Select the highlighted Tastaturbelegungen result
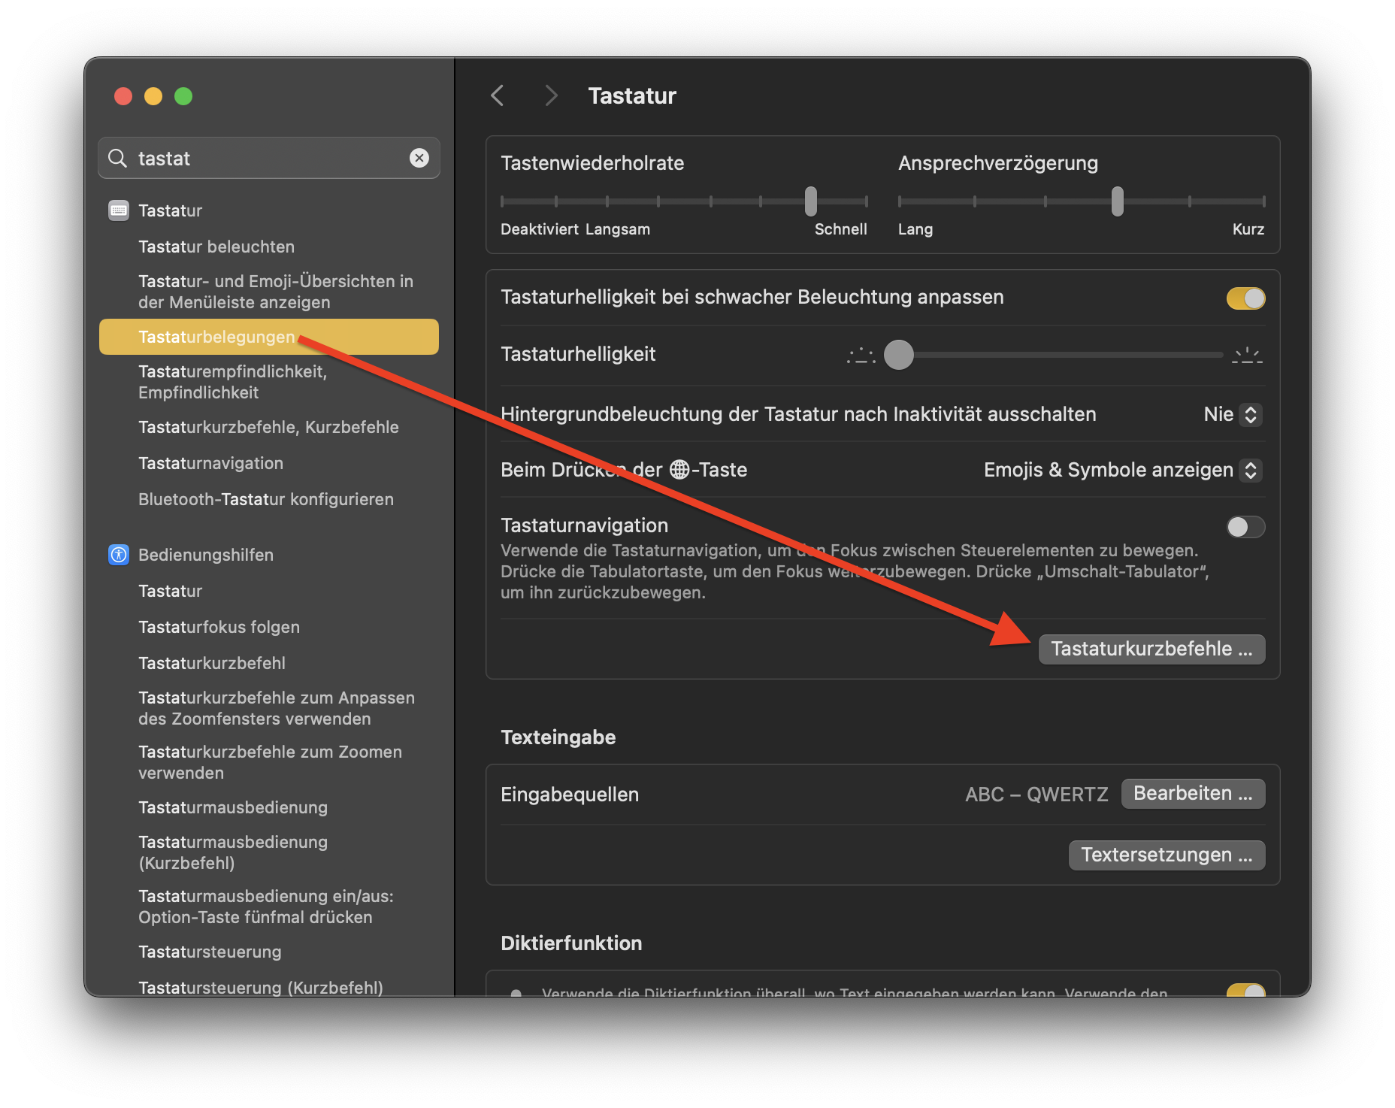1395x1108 pixels. click(x=269, y=337)
